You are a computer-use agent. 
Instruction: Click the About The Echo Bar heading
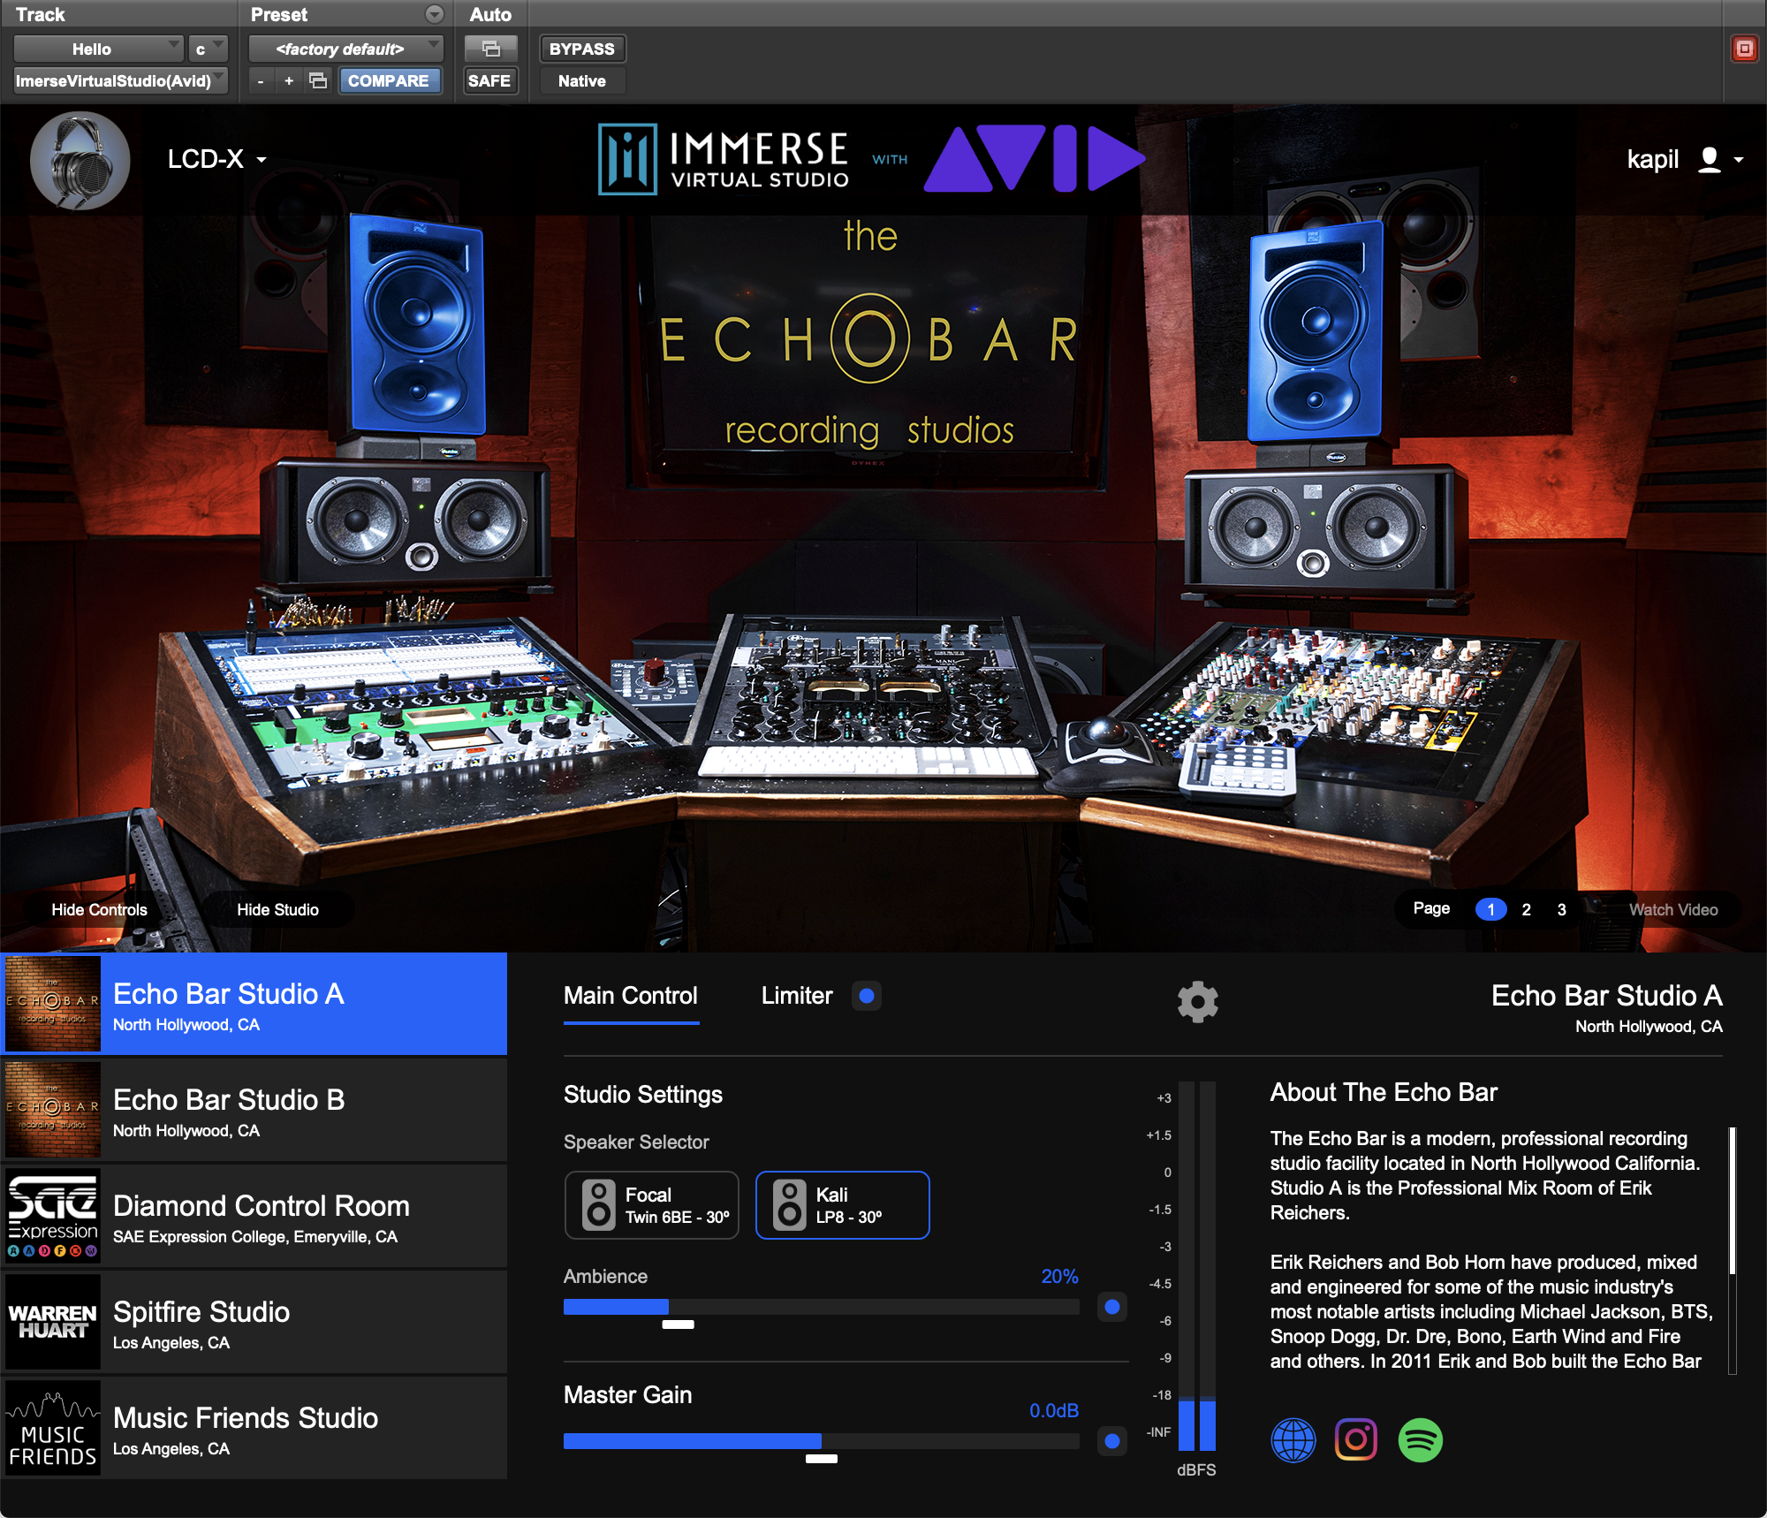(x=1384, y=1093)
